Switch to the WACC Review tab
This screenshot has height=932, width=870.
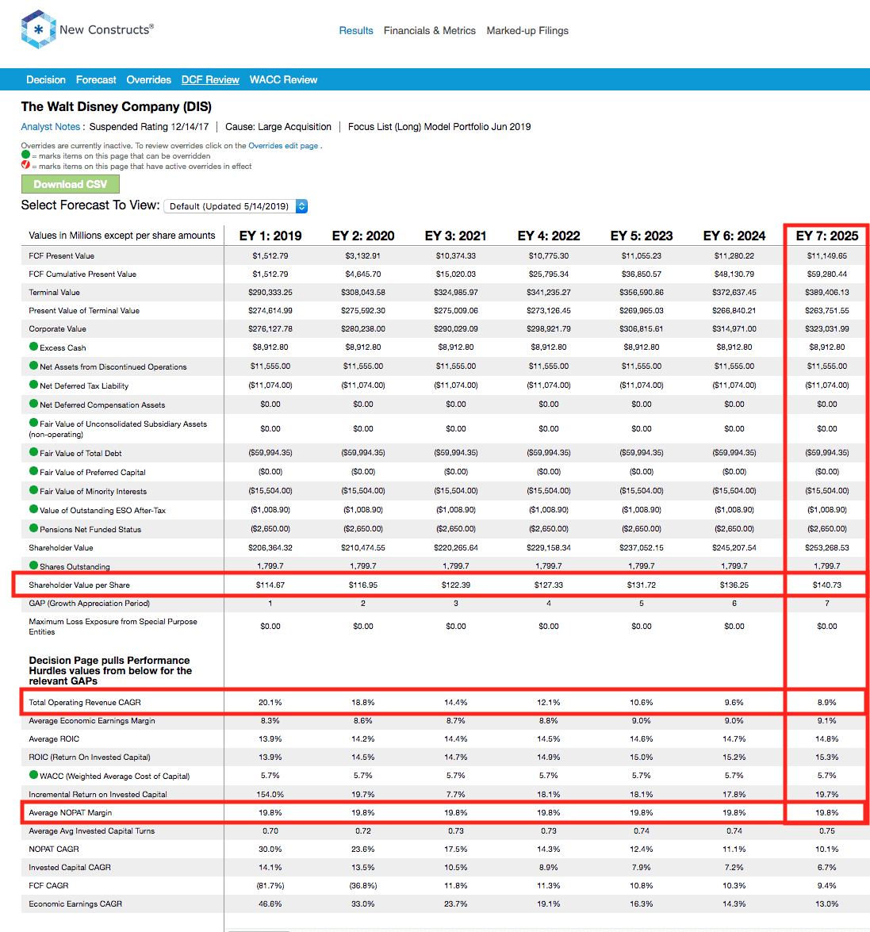283,79
